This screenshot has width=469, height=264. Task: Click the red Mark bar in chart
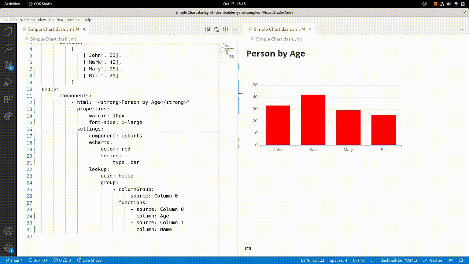point(313,120)
